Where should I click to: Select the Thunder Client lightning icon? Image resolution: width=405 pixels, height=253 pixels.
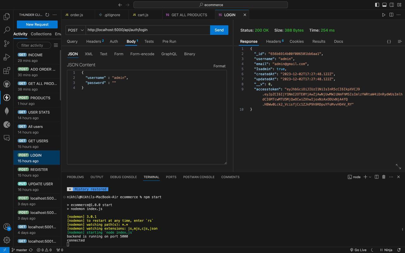pyautogui.click(x=7, y=97)
